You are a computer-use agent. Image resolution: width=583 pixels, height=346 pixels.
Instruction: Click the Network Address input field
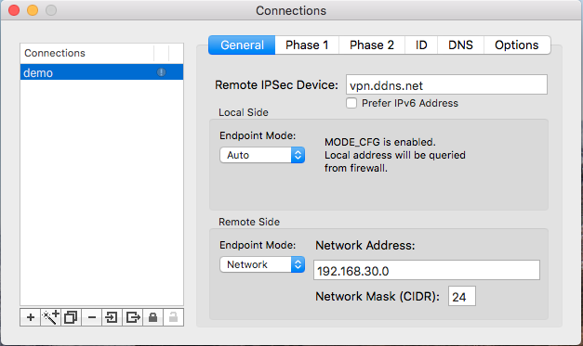tap(427, 270)
